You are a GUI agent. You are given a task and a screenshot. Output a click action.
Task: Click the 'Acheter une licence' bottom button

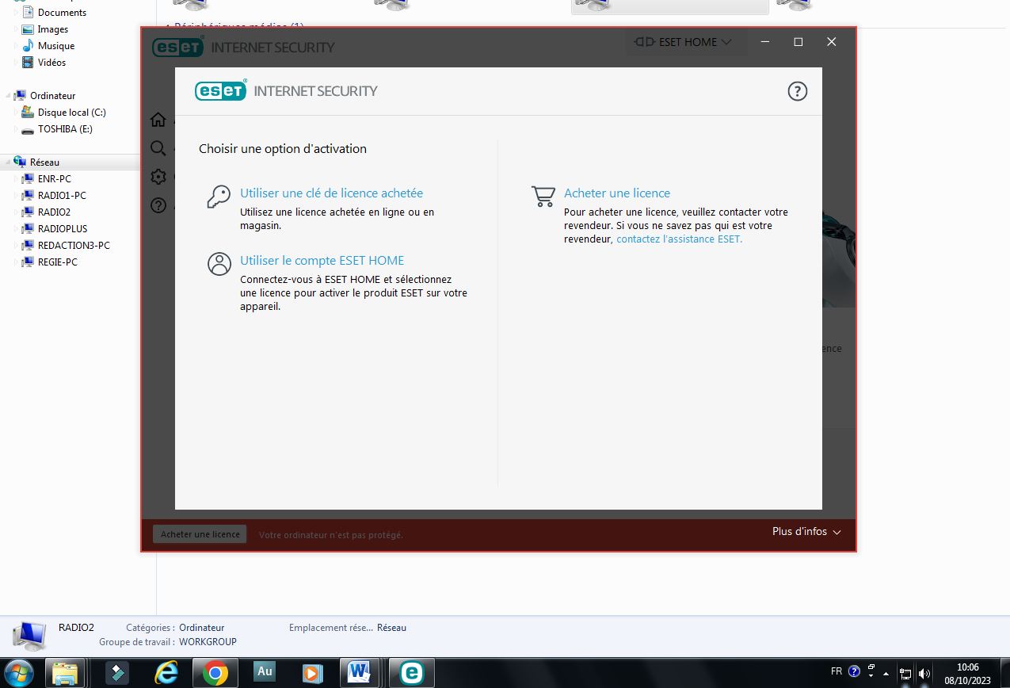click(x=200, y=534)
